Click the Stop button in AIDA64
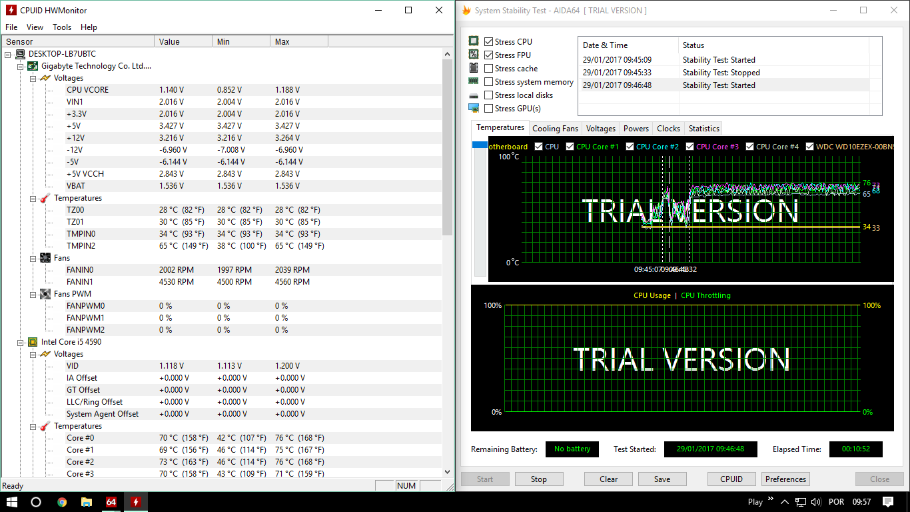 click(539, 479)
